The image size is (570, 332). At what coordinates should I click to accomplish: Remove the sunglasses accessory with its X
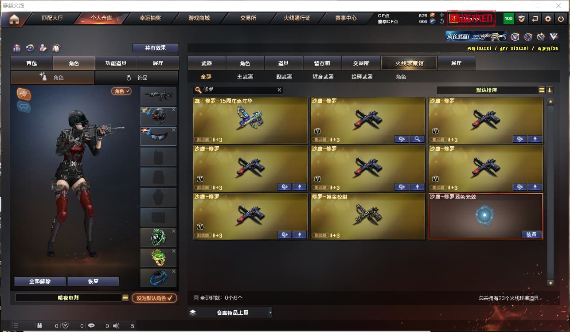[x=174, y=130]
